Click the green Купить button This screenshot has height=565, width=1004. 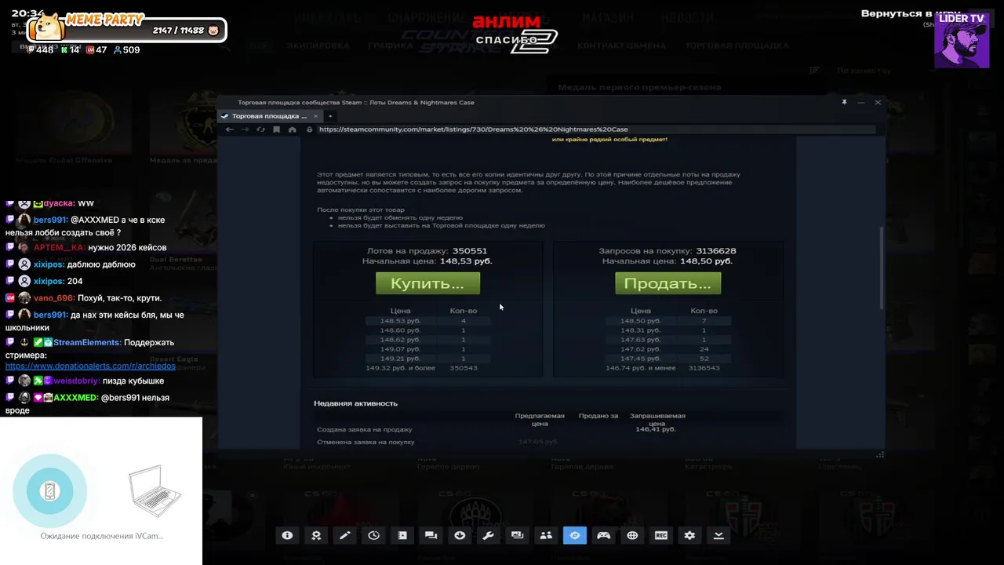click(x=427, y=283)
